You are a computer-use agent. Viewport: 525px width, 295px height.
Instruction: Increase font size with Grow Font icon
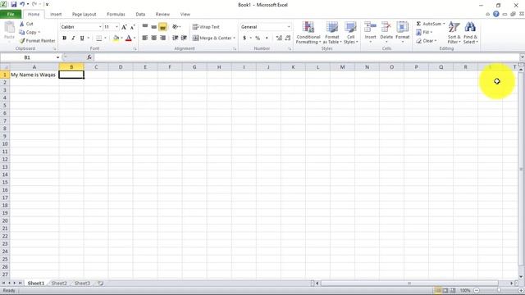pos(124,27)
